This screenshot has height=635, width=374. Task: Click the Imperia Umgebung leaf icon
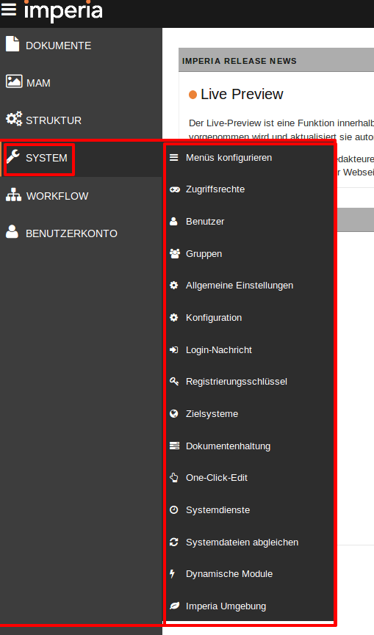tap(174, 606)
